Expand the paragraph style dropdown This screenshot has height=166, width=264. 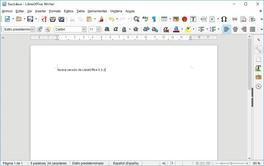click(33, 29)
